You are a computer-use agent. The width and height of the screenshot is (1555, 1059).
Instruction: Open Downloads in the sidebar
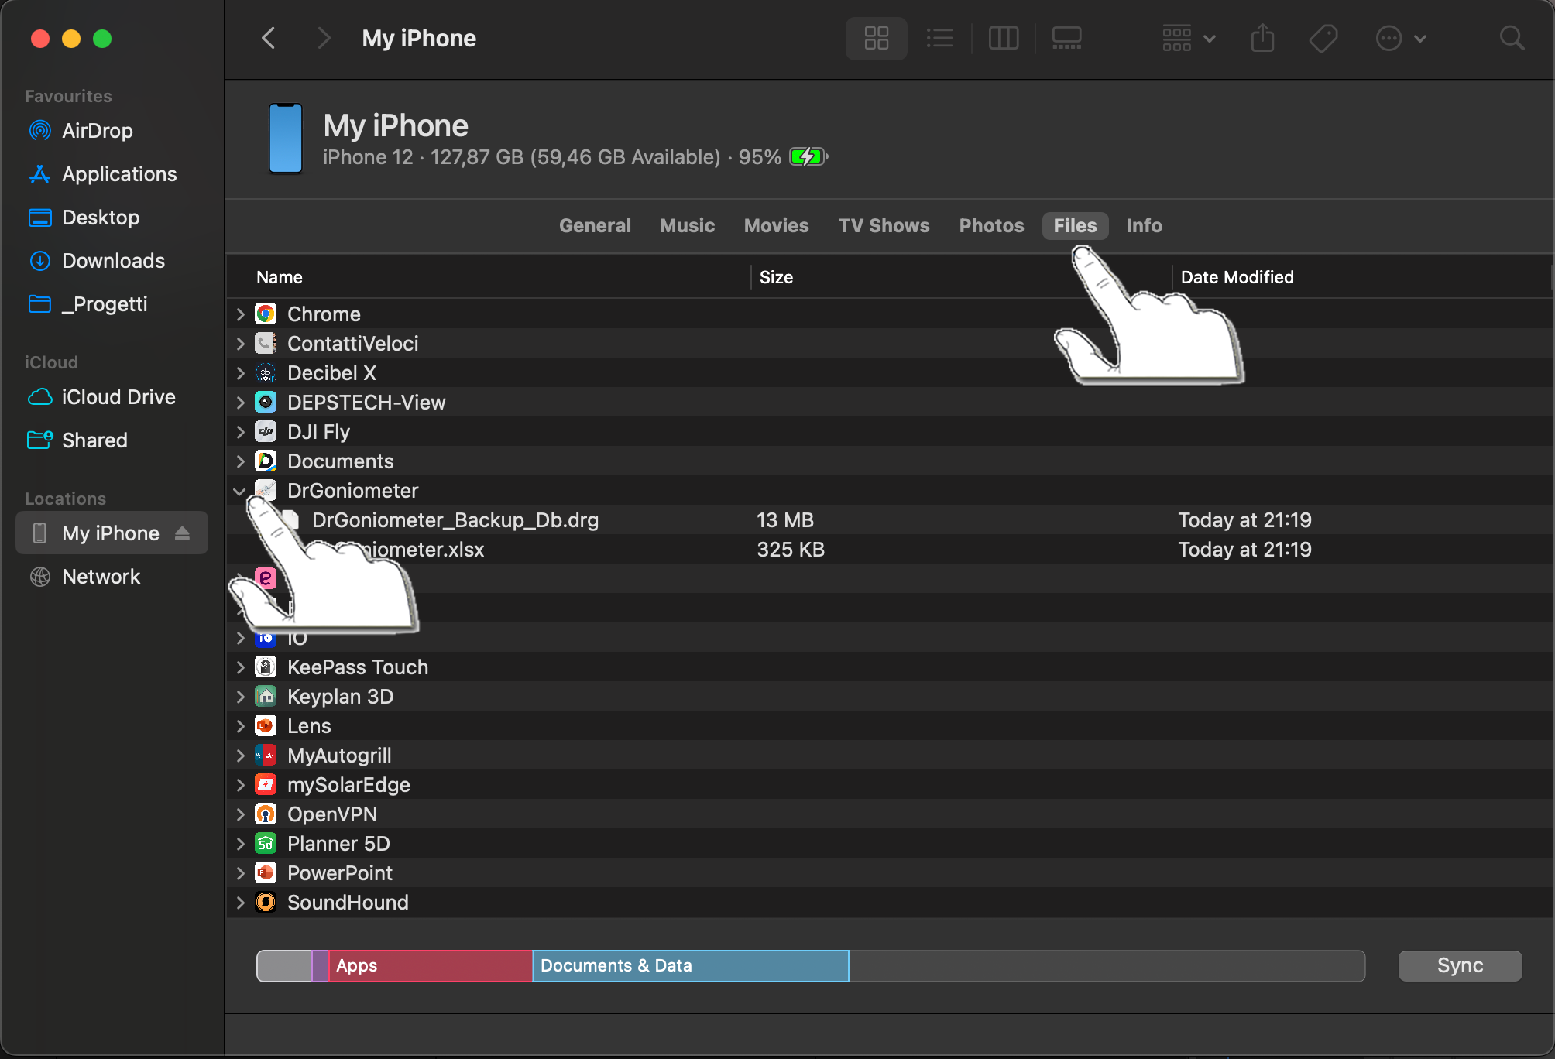113,261
